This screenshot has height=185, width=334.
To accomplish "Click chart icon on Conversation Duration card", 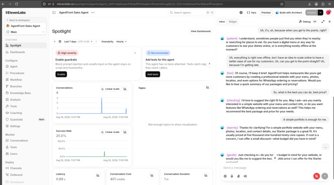I will point(206,175).
